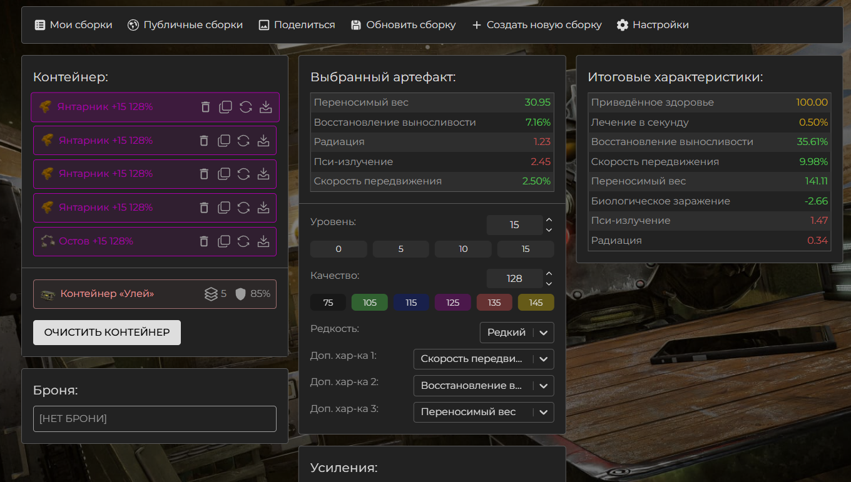Click download icon on Янтарник row above Остов
Viewport: 851px width, 482px height.
pyautogui.click(x=263, y=208)
